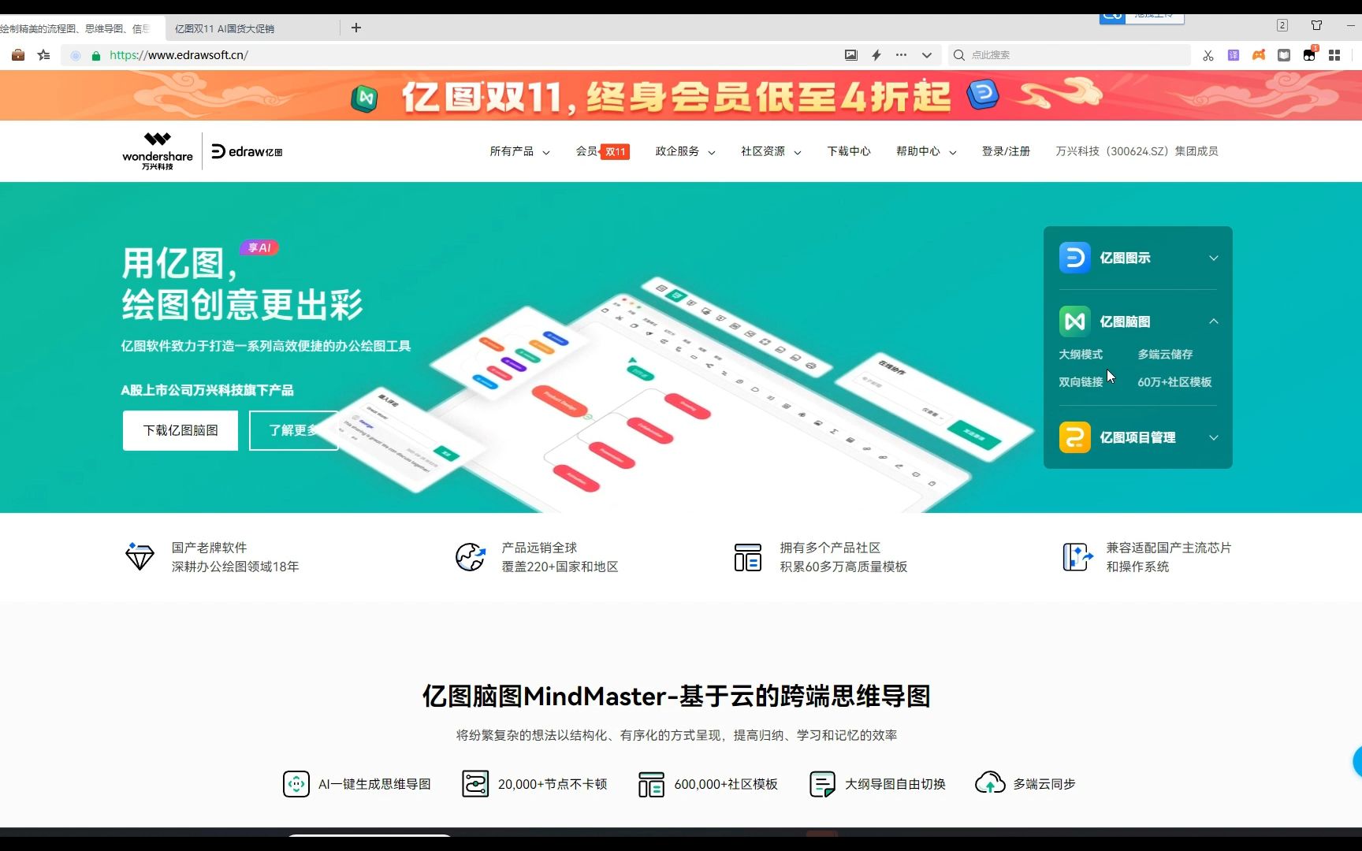
Task: Click the shirt skin icon in title bar
Action: [1316, 25]
